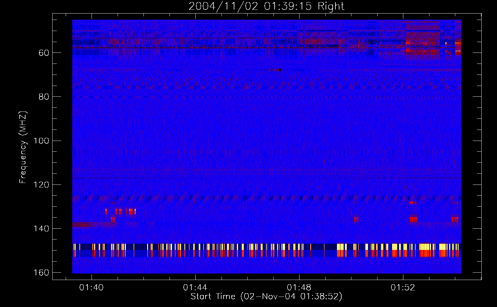497x307 pixels.
Task: Click the 01:44 time tick label
Action: click(195, 288)
